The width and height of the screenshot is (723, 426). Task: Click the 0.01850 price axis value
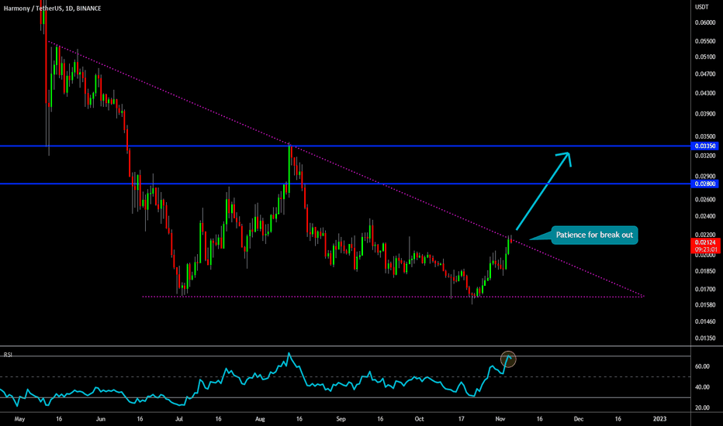[x=705, y=271]
